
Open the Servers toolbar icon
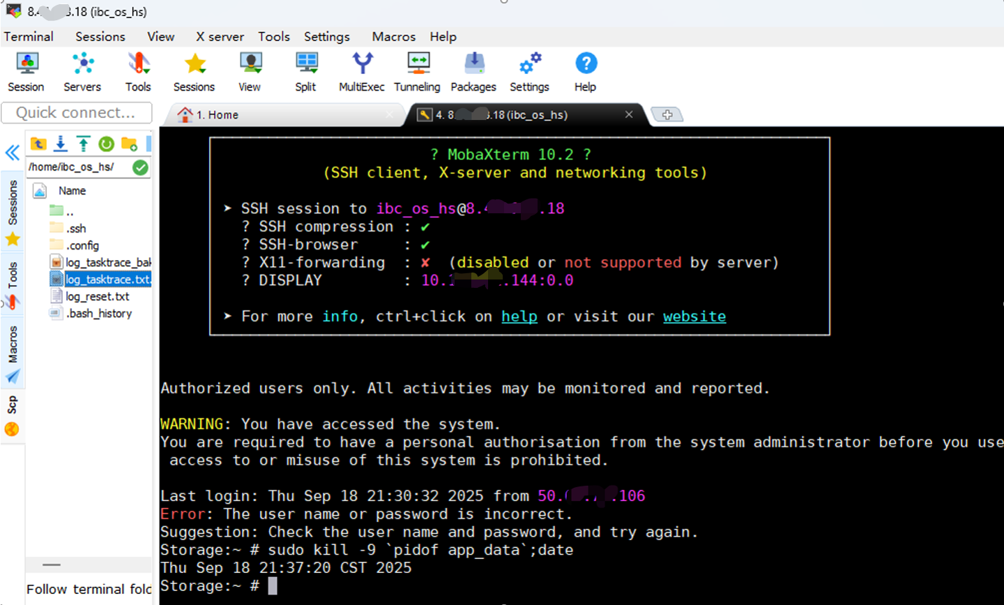82,72
